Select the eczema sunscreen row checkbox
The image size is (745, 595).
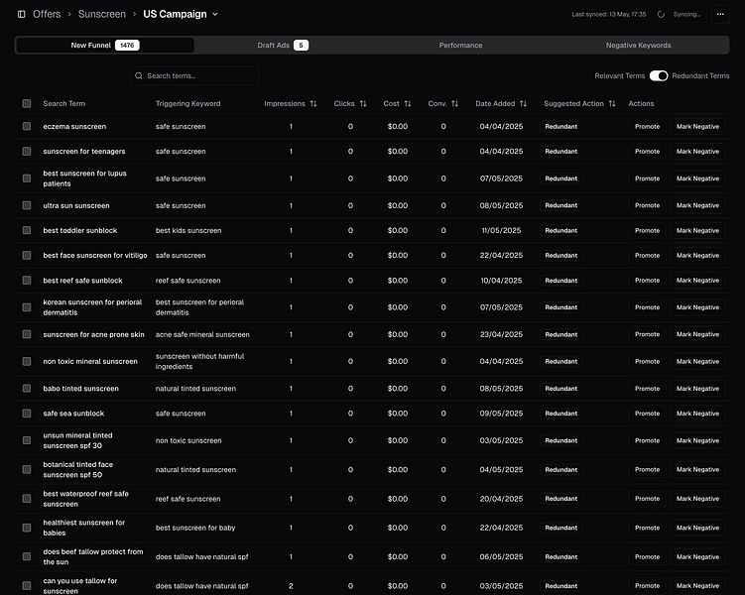coord(27,126)
